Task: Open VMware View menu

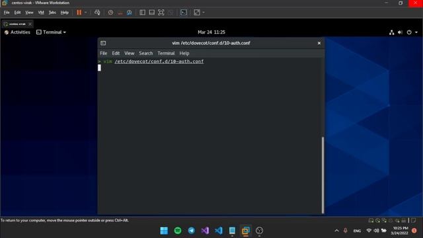Action: pyautogui.click(x=29, y=13)
